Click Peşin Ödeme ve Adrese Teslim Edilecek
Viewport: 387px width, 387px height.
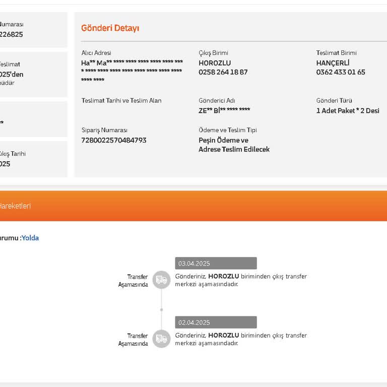pos(234,145)
